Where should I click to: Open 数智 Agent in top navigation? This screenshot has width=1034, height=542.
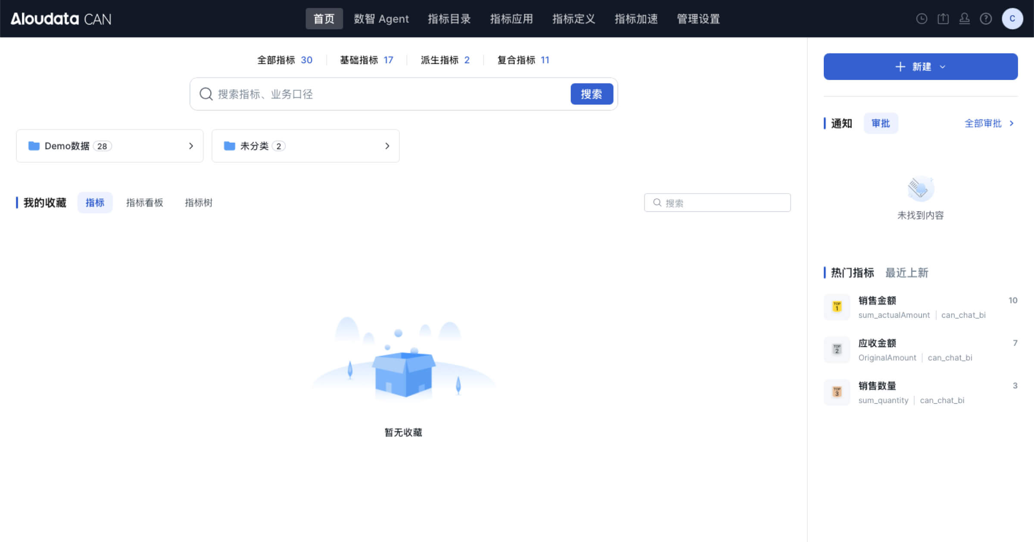coord(381,18)
